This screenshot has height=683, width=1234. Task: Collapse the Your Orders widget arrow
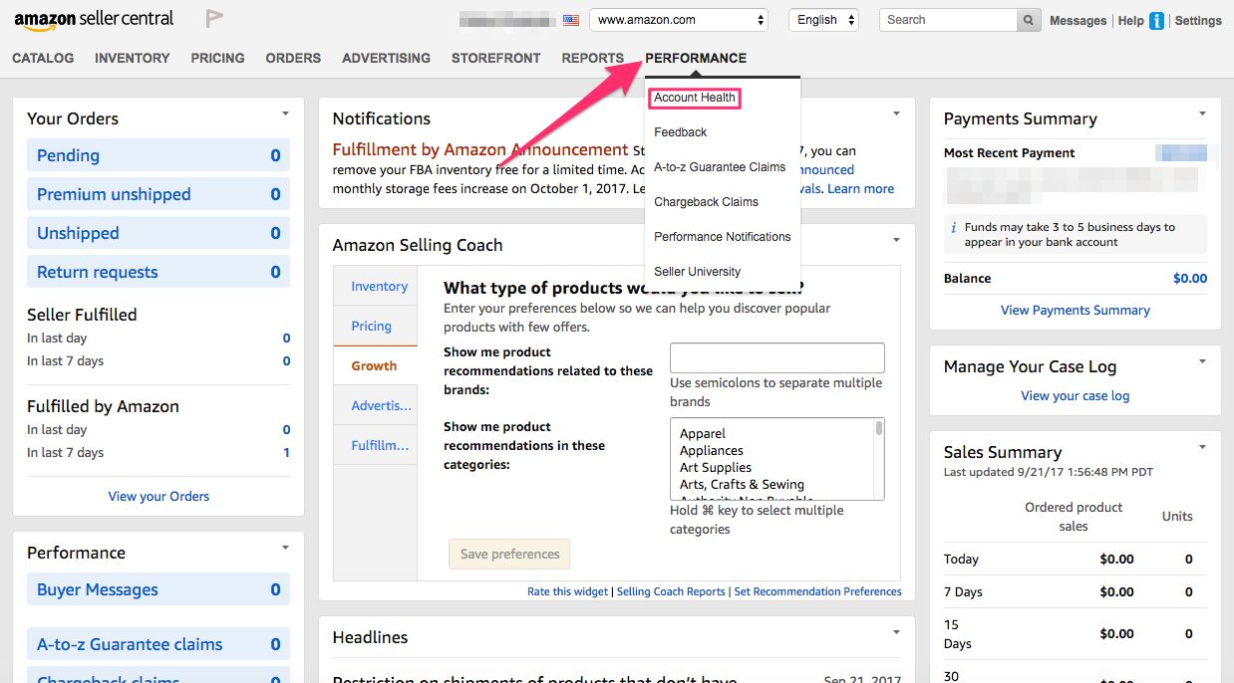tap(285, 114)
